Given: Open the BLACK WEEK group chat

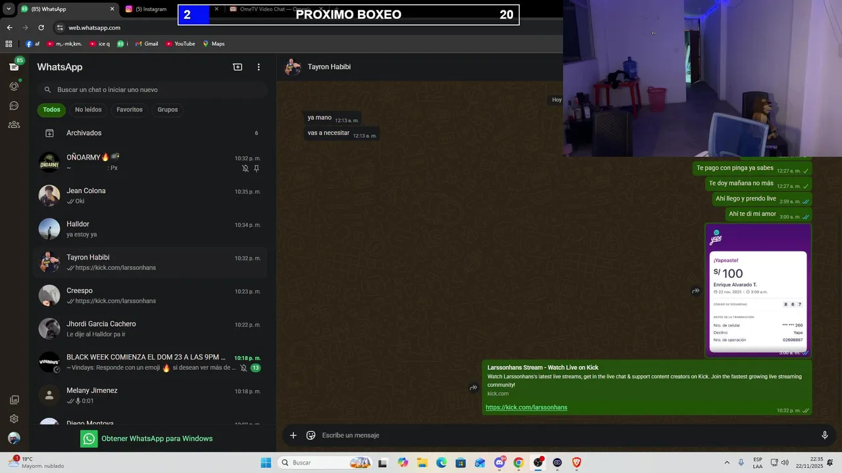Looking at the screenshot, I should click(x=153, y=362).
